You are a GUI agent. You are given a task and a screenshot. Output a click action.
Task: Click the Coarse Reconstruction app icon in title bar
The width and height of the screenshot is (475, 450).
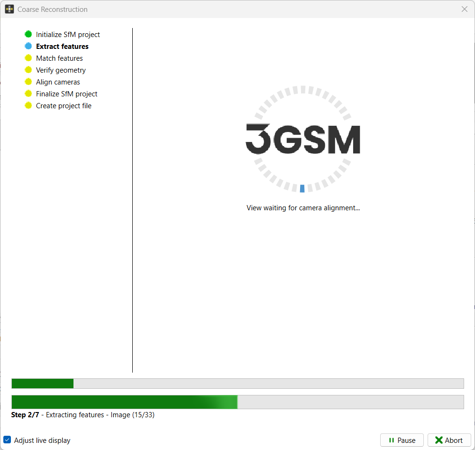[9, 9]
